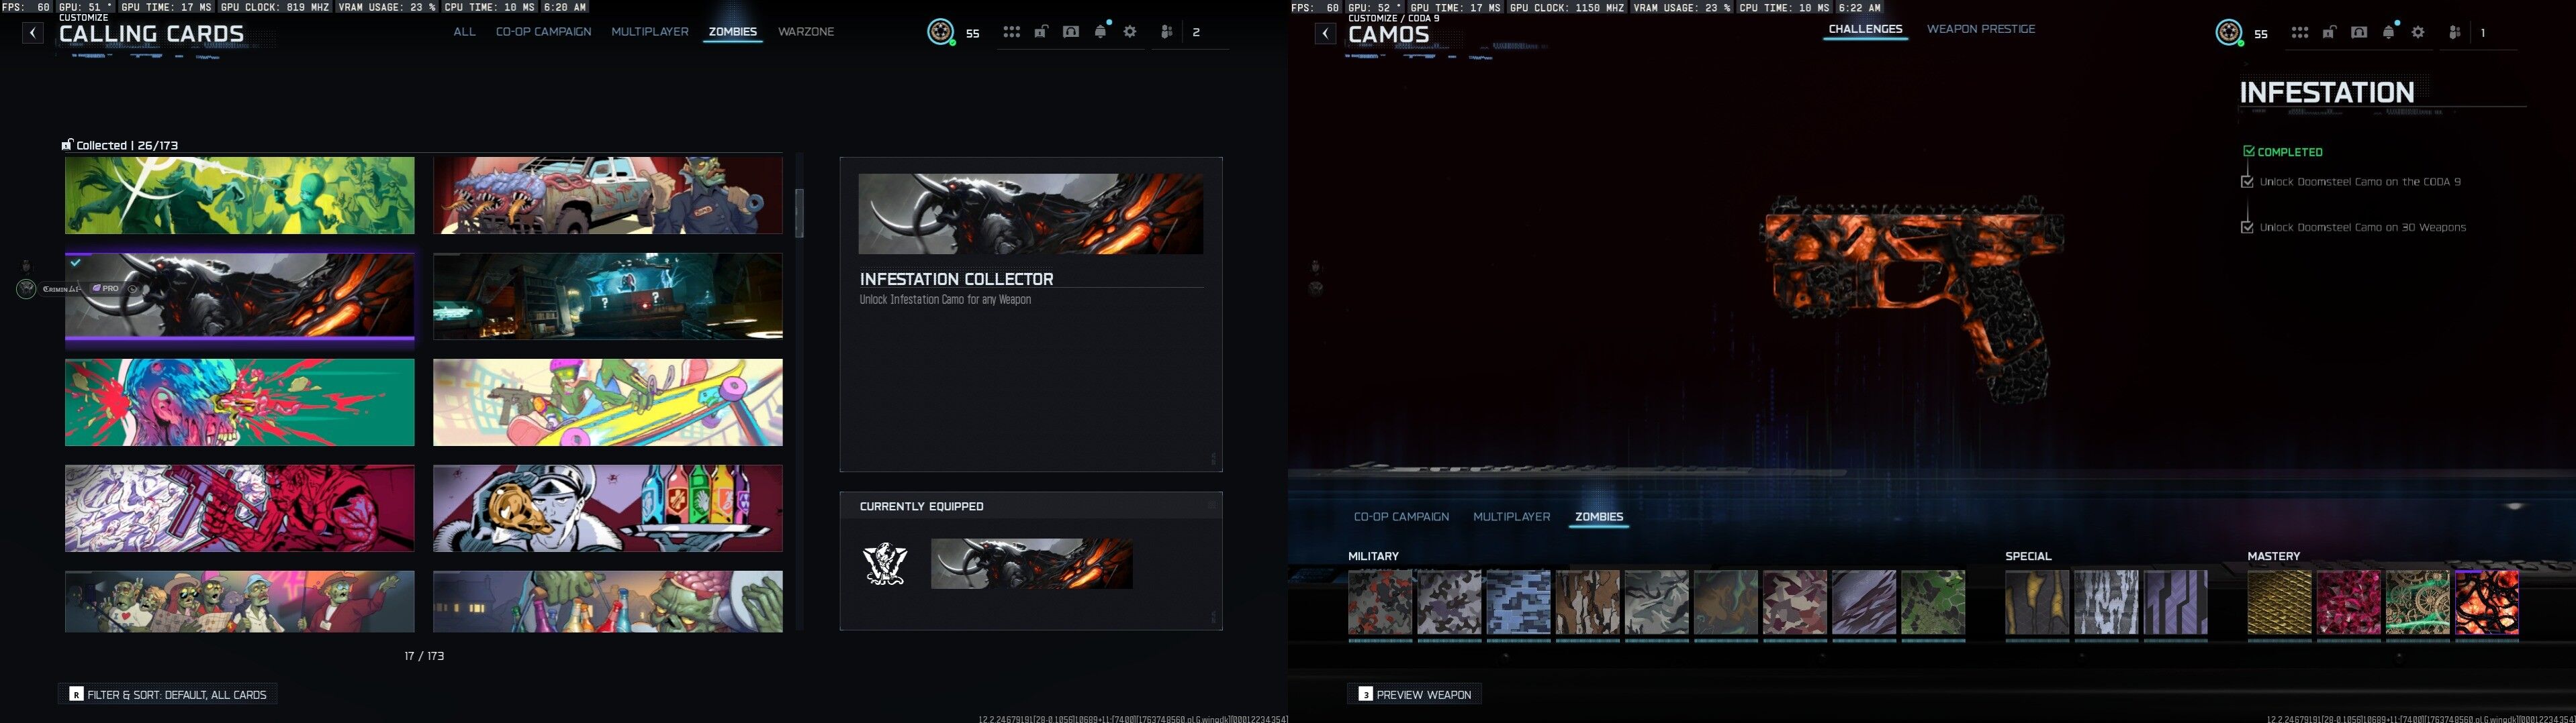Image resolution: width=2576 pixels, height=723 pixels.
Task: Select the maroon geometric Military camo
Action: [x=1795, y=602]
